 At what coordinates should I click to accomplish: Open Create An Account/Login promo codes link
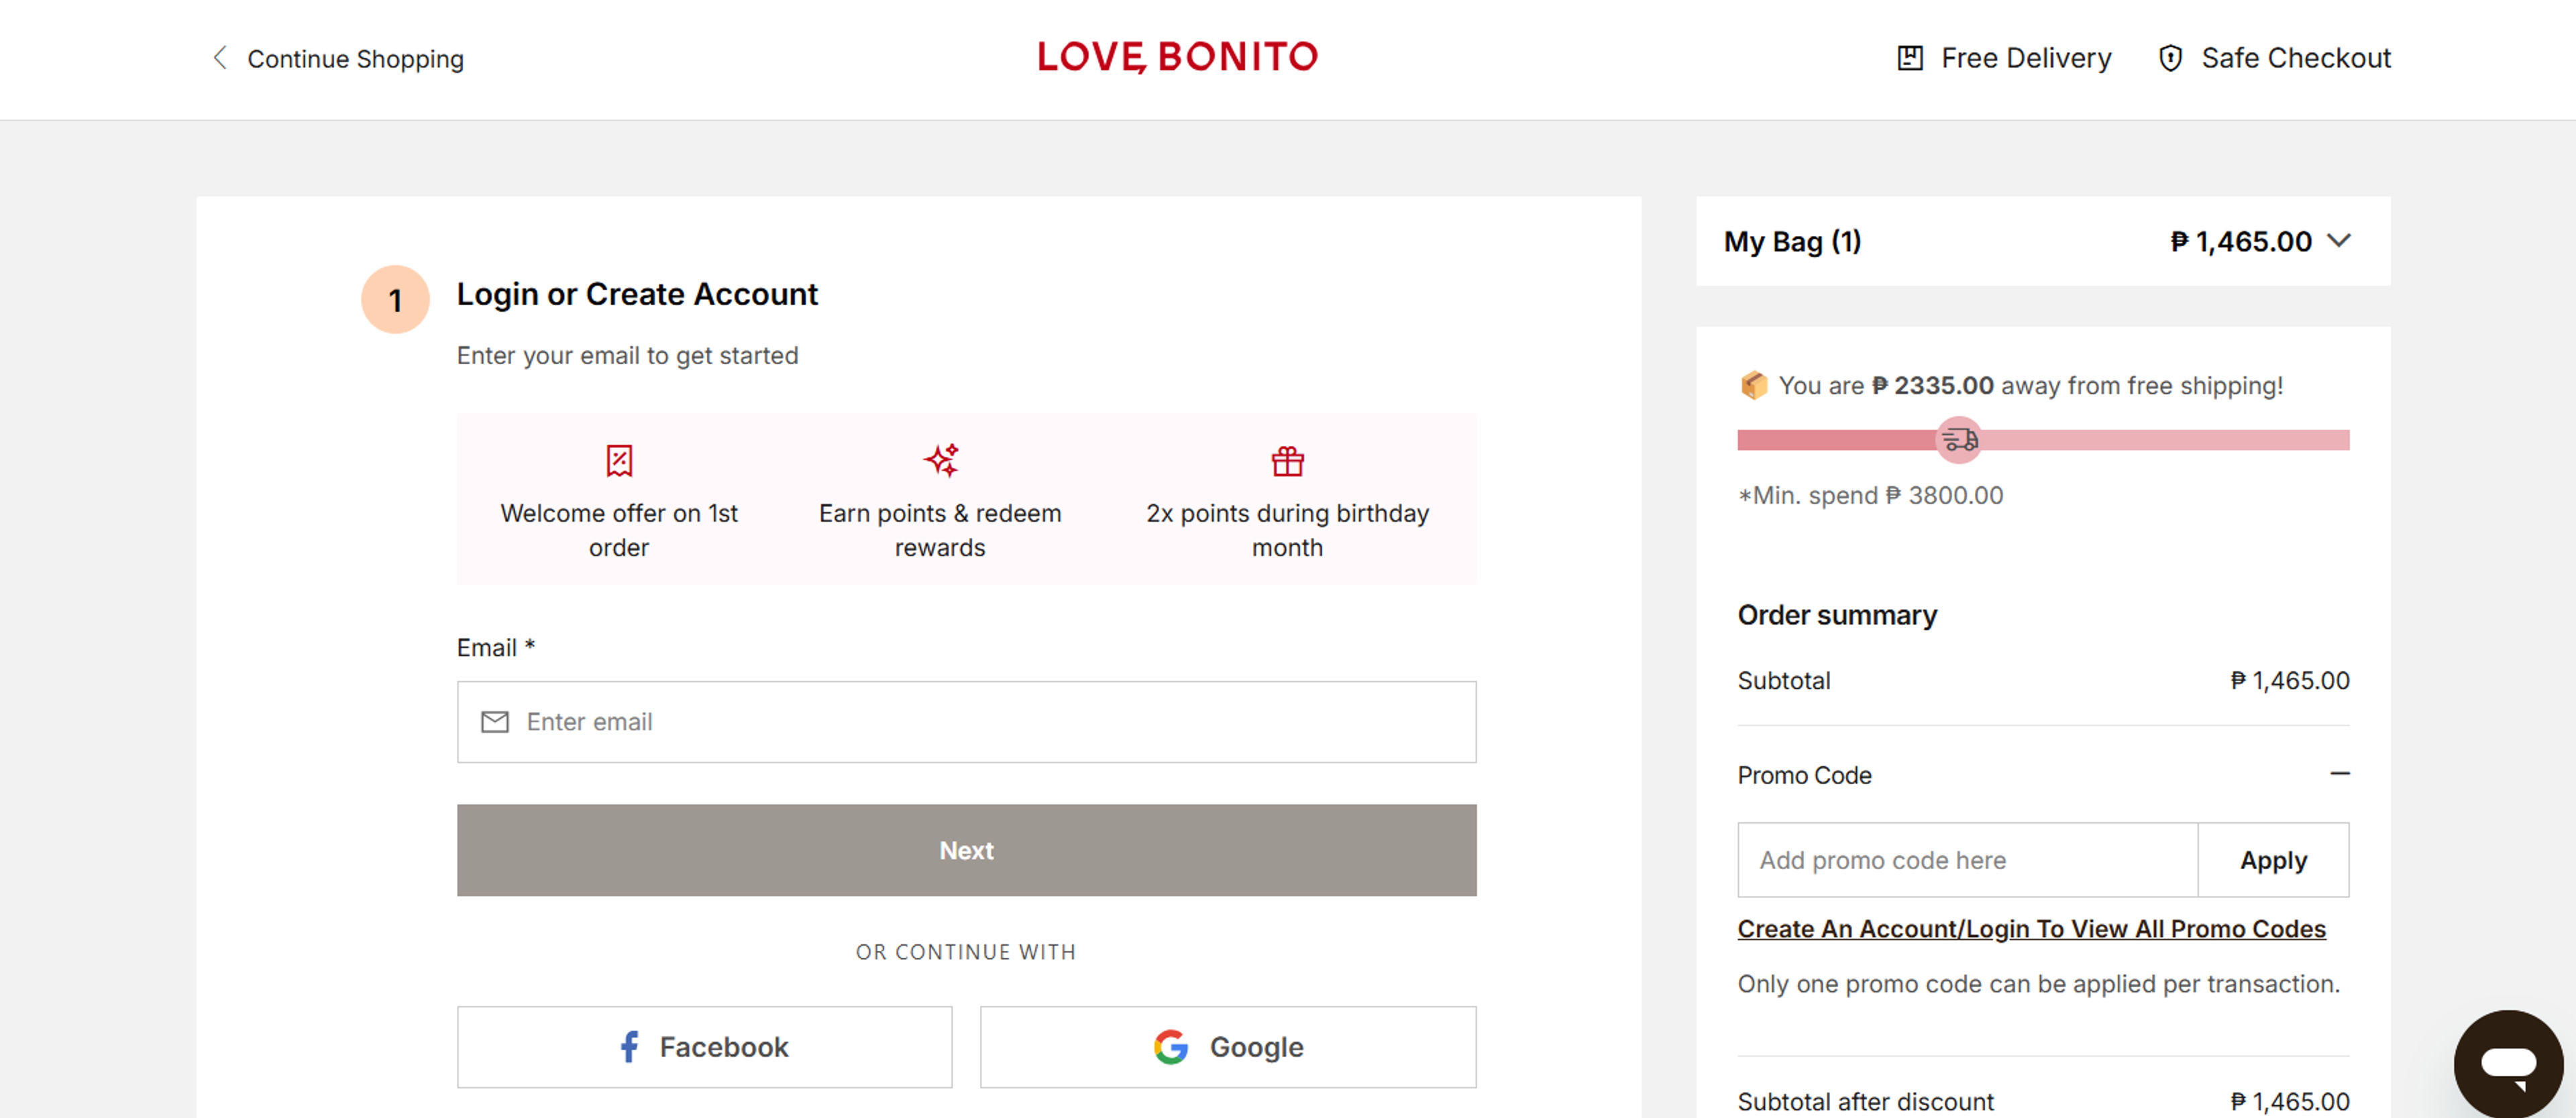click(x=2031, y=929)
